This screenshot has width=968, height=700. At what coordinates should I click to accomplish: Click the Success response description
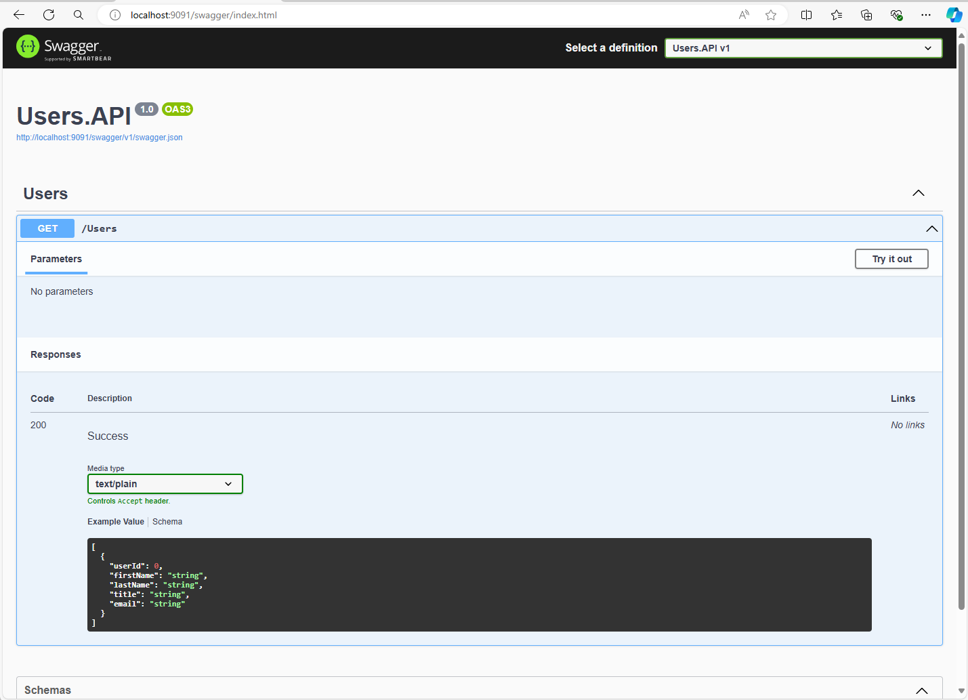[108, 436]
